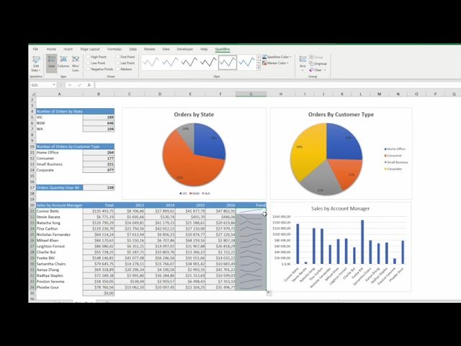Click the Ungroup sparklines icon

coord(318,63)
